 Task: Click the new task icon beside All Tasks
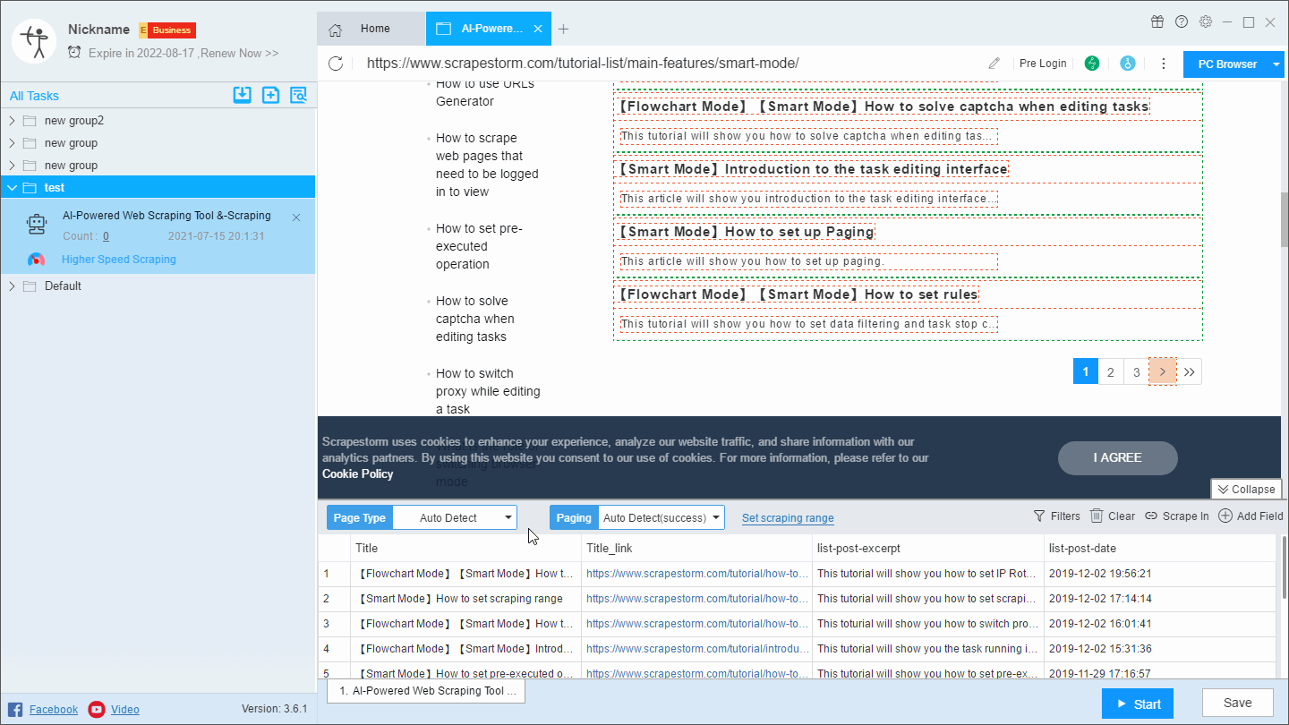(x=270, y=95)
